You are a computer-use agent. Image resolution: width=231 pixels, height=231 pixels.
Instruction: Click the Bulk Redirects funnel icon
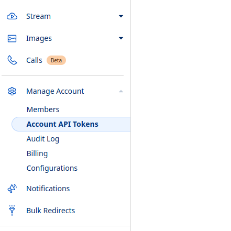(12, 211)
